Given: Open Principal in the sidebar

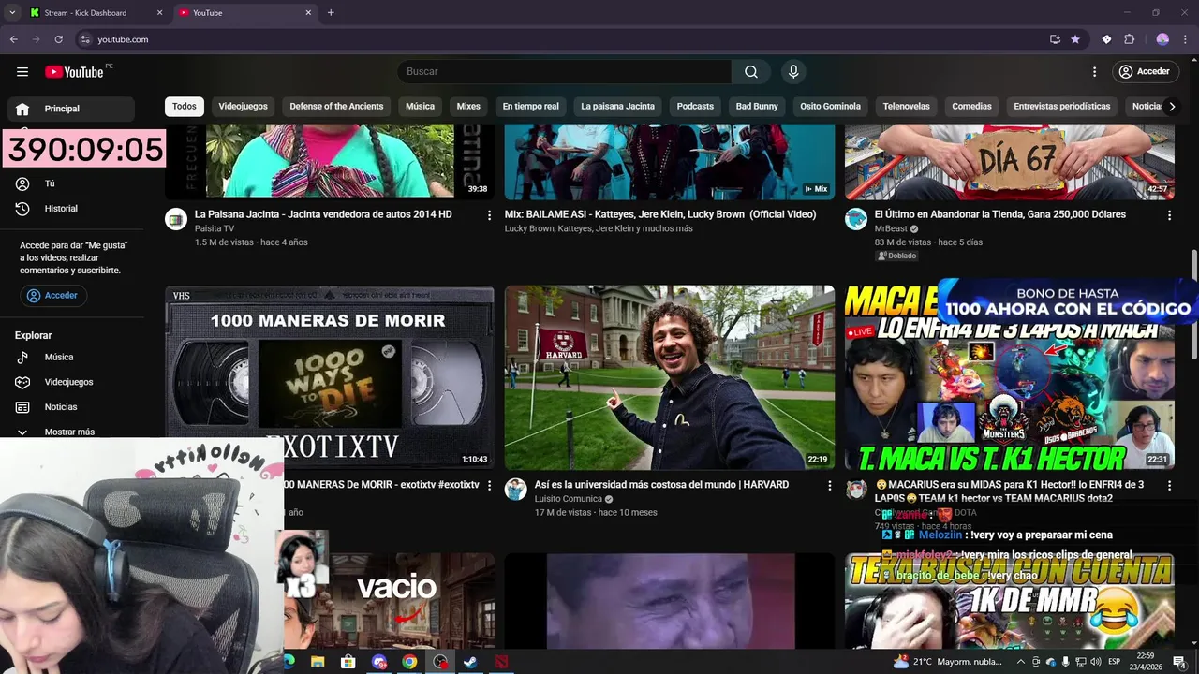Looking at the screenshot, I should click(71, 109).
